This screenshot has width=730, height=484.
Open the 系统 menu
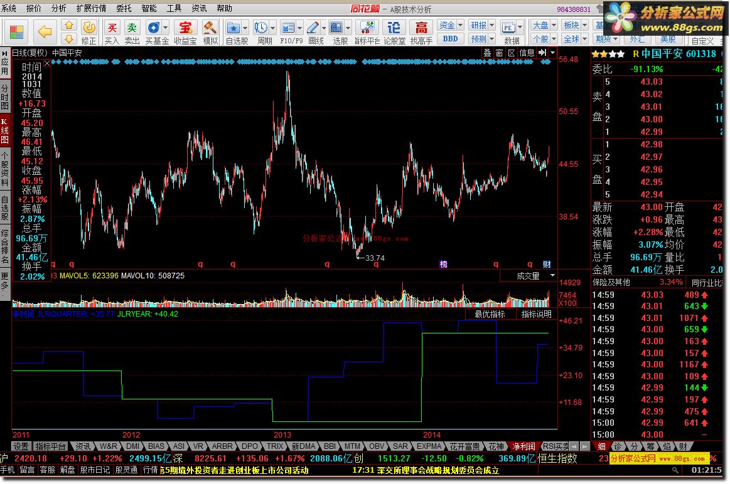pyautogui.click(x=9, y=8)
